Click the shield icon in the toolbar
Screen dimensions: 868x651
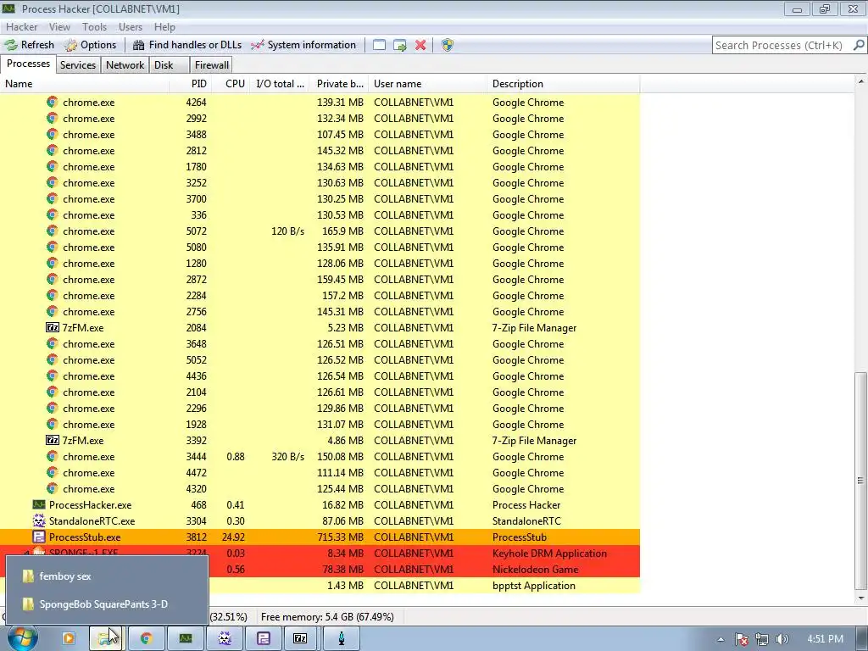tap(448, 45)
